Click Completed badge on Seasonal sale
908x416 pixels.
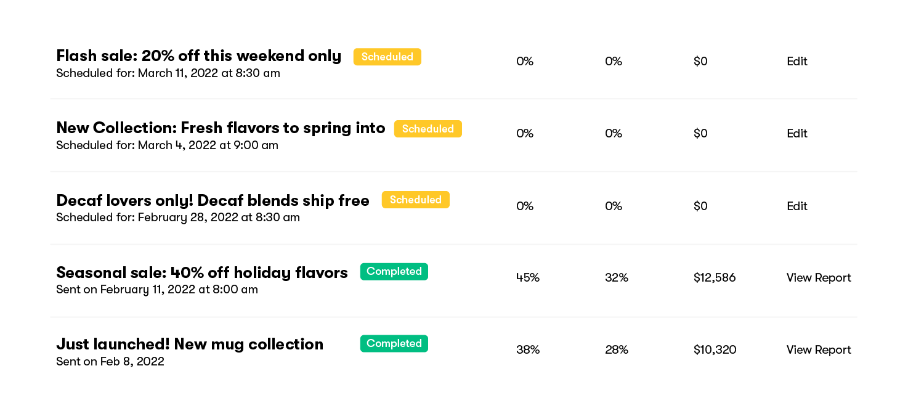[394, 272]
